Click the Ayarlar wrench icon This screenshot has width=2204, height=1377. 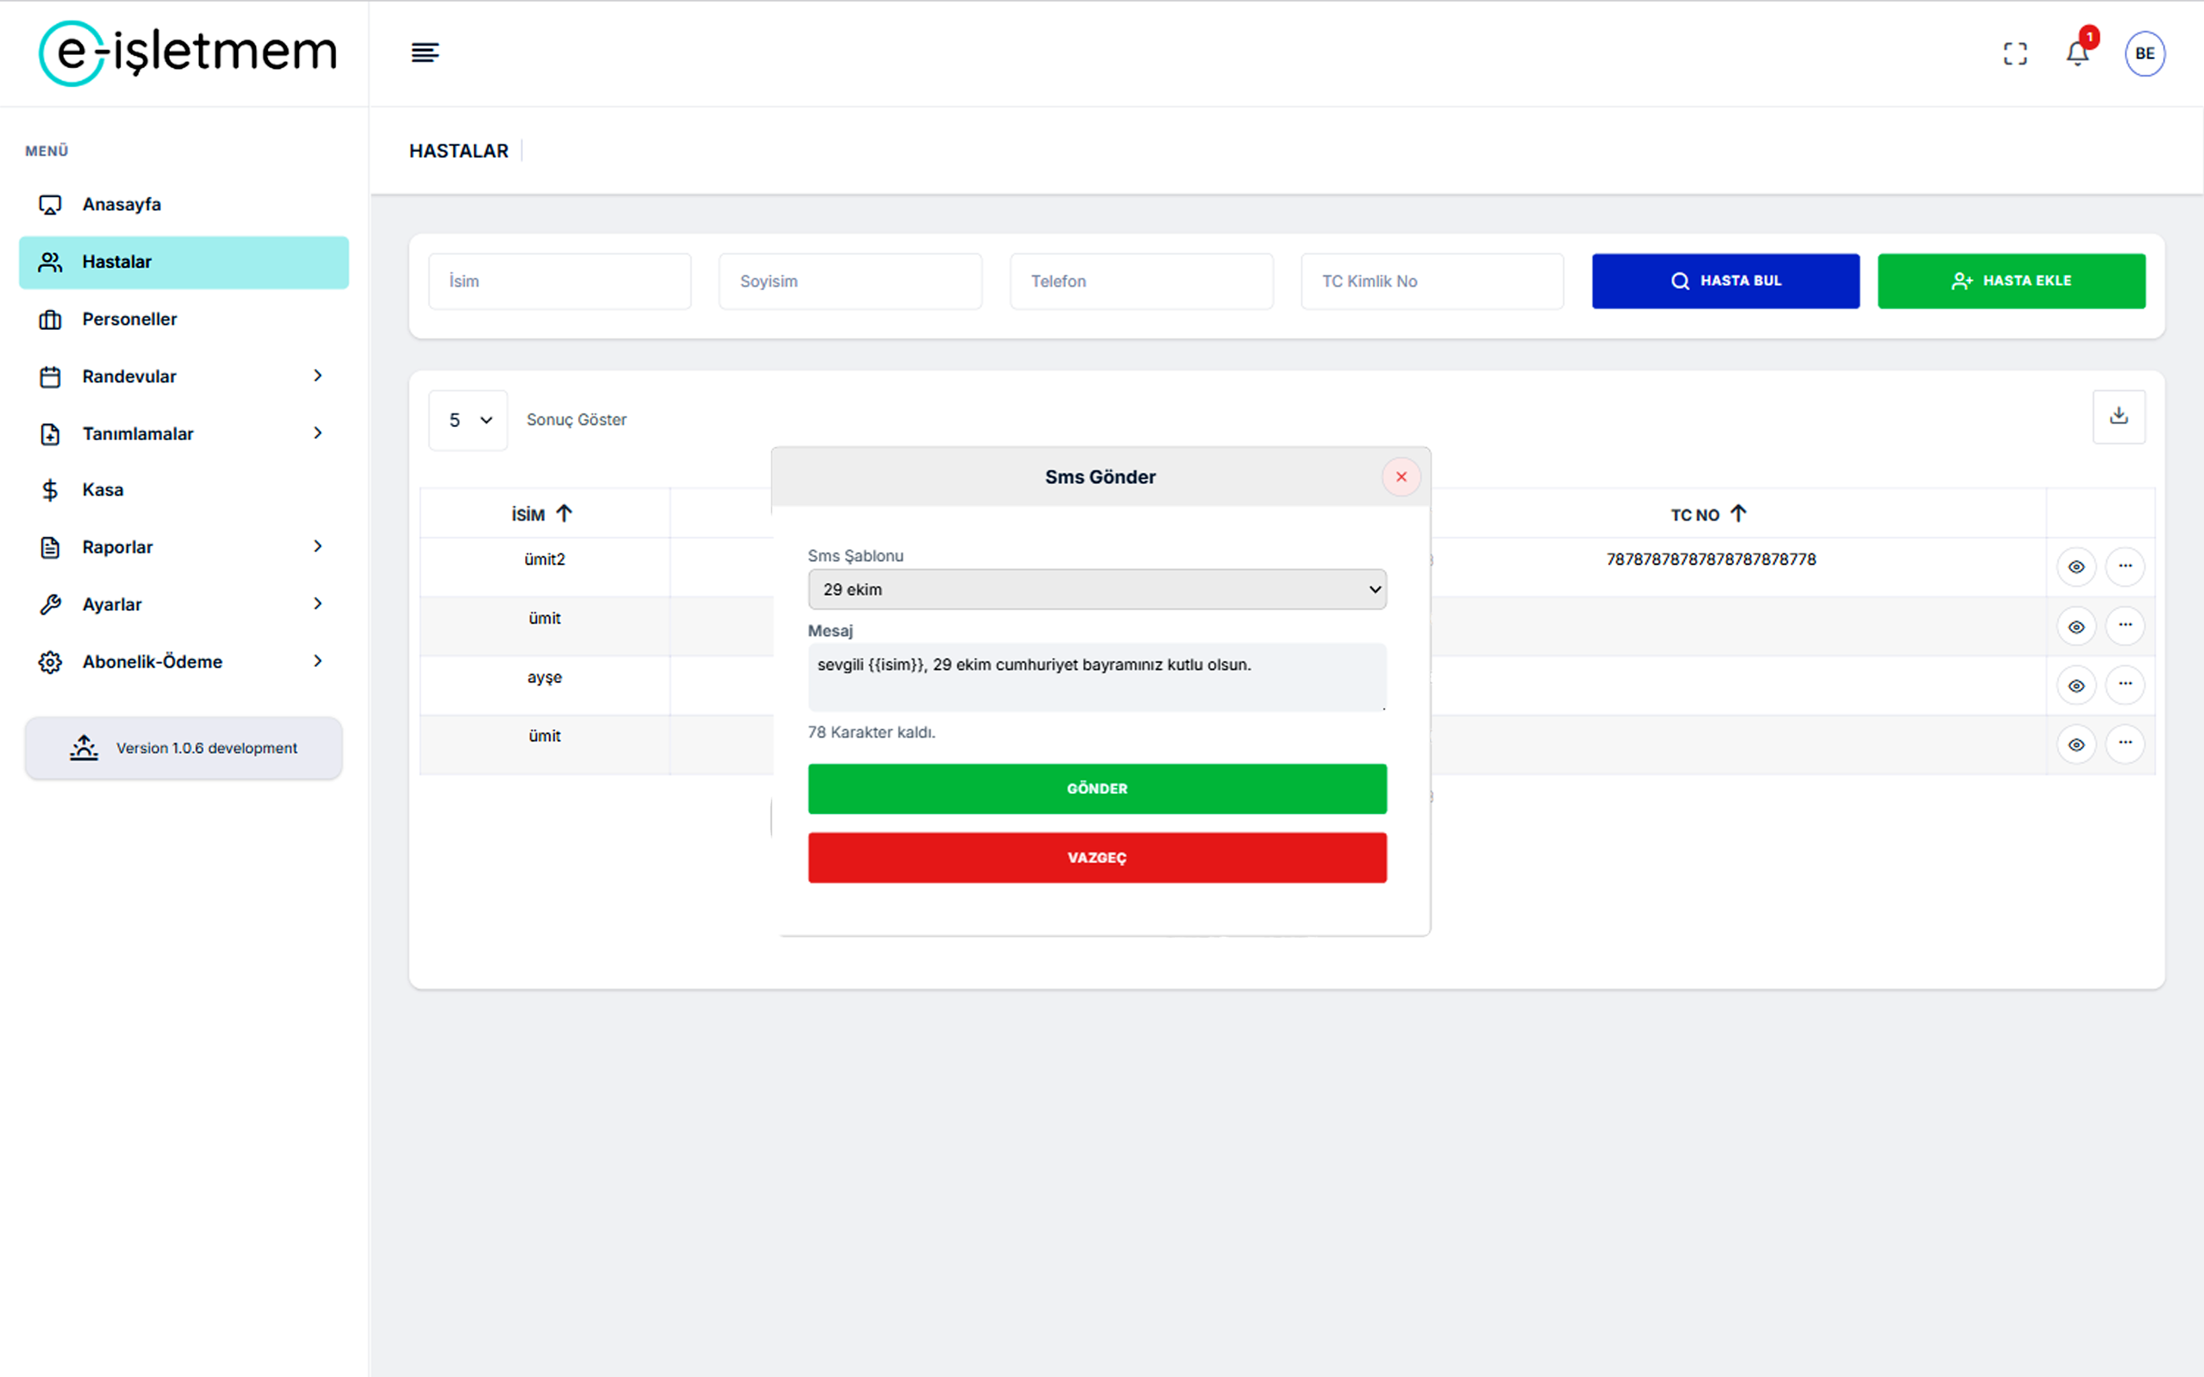(x=50, y=605)
